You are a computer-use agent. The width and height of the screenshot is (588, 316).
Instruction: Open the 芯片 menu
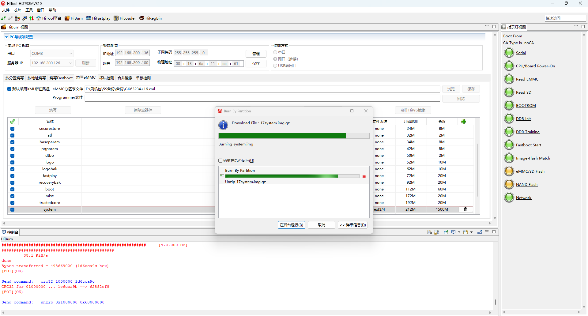(17, 10)
